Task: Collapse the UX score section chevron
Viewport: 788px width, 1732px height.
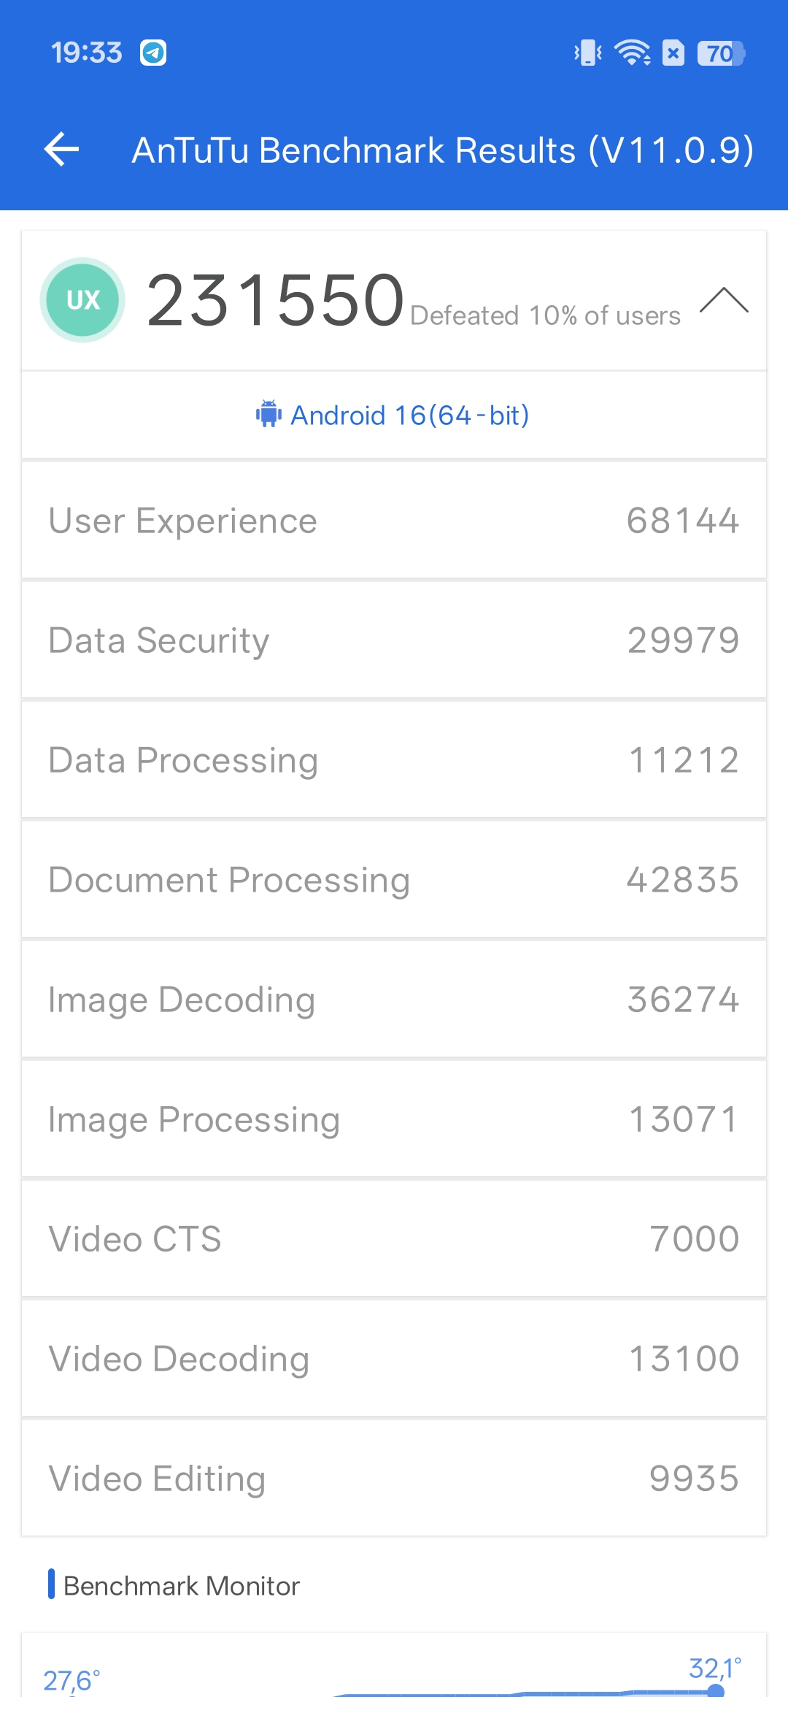Action: pyautogui.click(x=724, y=300)
